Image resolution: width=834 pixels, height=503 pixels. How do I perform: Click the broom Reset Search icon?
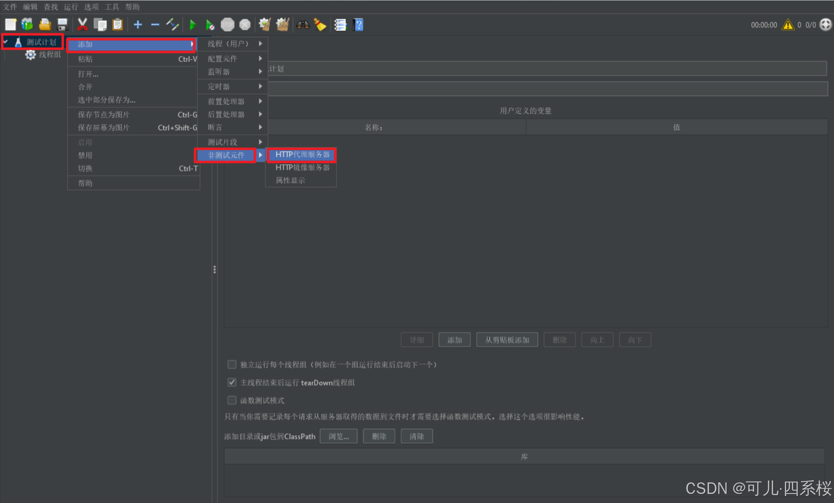(320, 25)
